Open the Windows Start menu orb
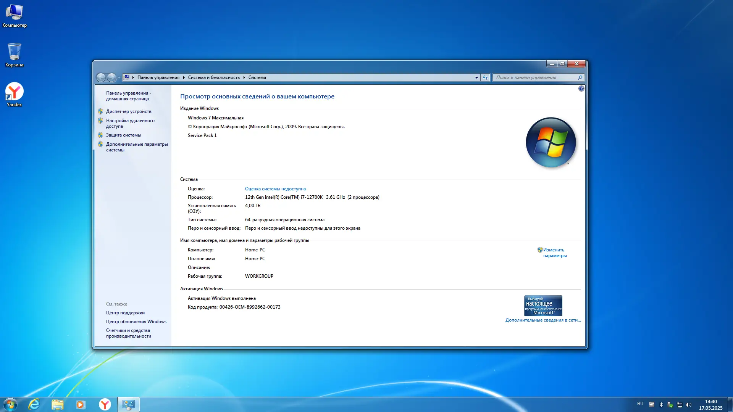The height and width of the screenshot is (412, 733). [10, 404]
